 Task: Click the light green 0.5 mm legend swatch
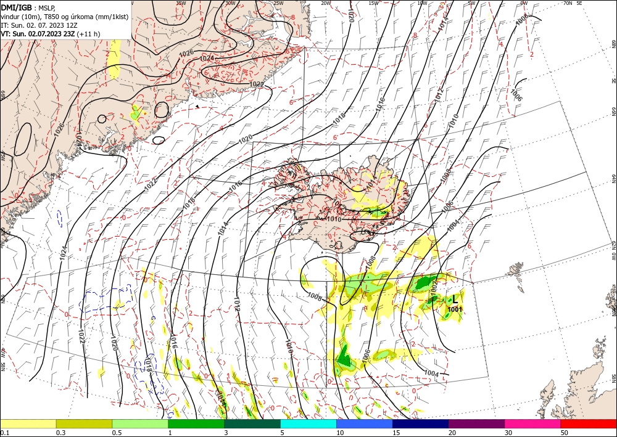click(140, 423)
